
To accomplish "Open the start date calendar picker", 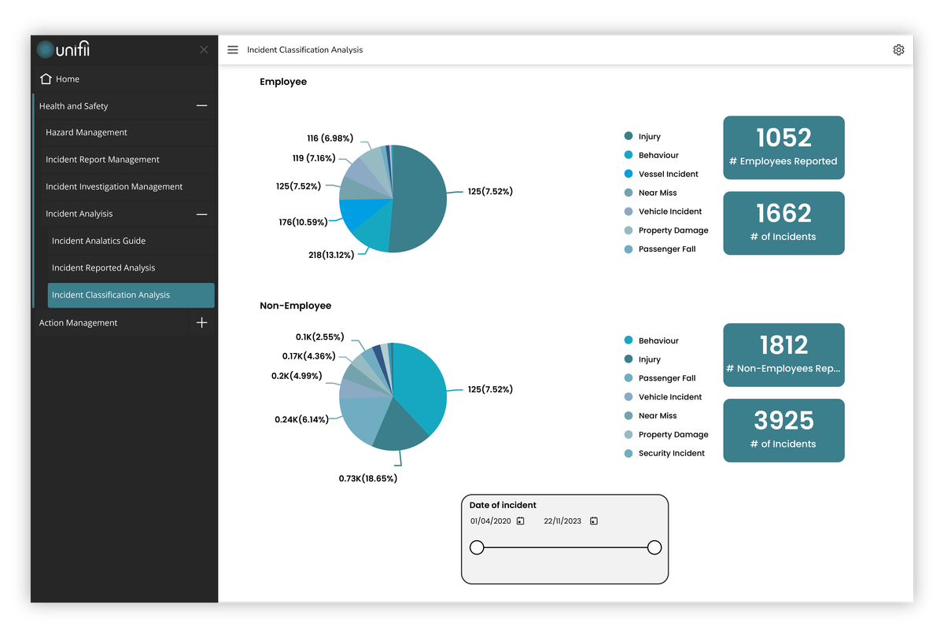I will (521, 521).
